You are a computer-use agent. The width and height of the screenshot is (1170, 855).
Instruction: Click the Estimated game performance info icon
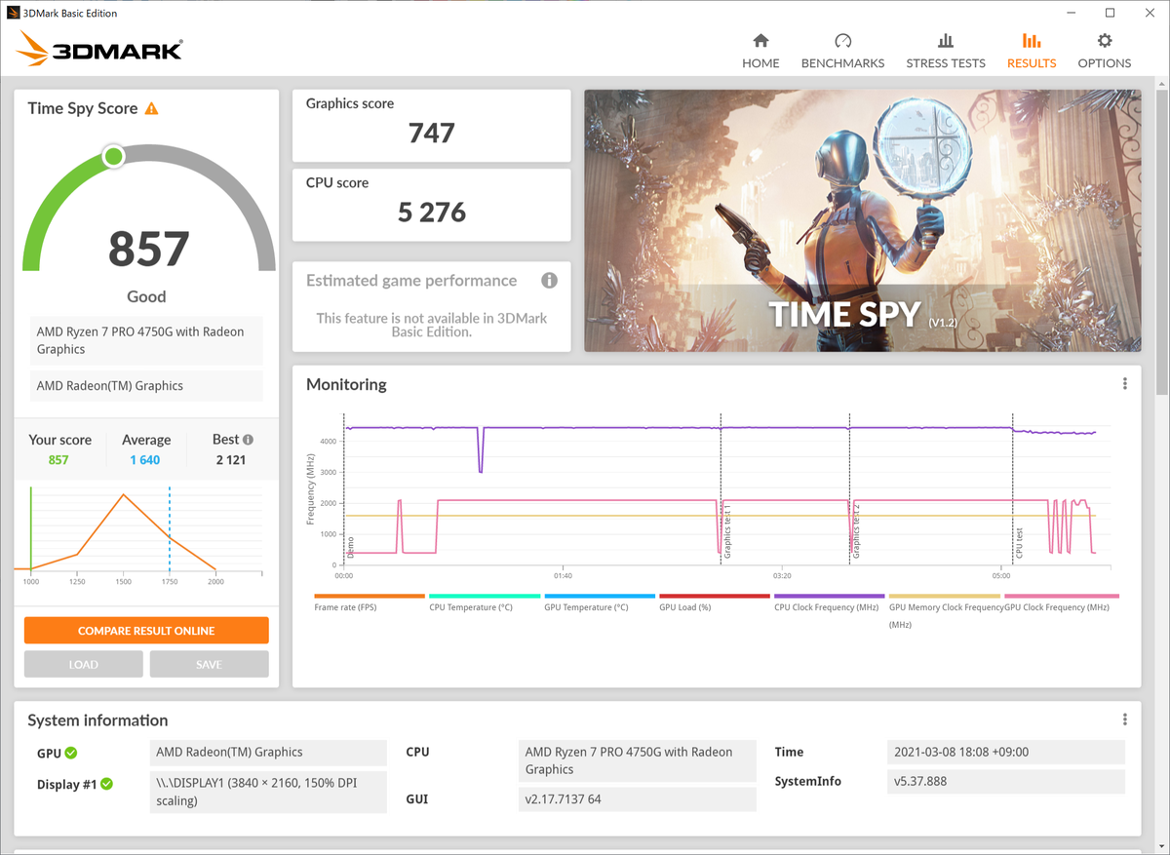pyautogui.click(x=550, y=281)
